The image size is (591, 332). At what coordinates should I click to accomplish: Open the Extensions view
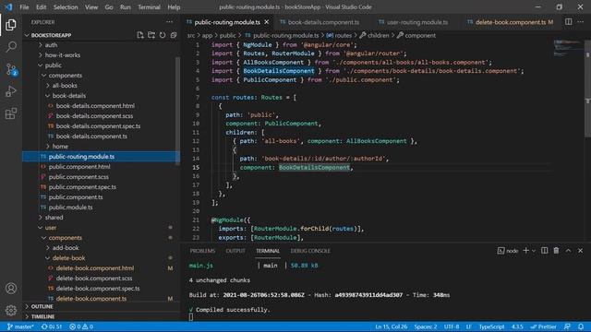(x=11, y=113)
